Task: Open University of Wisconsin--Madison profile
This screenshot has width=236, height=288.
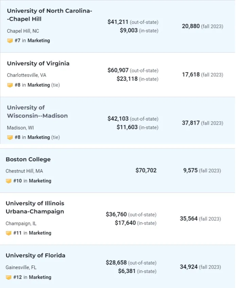Action: coord(37,111)
